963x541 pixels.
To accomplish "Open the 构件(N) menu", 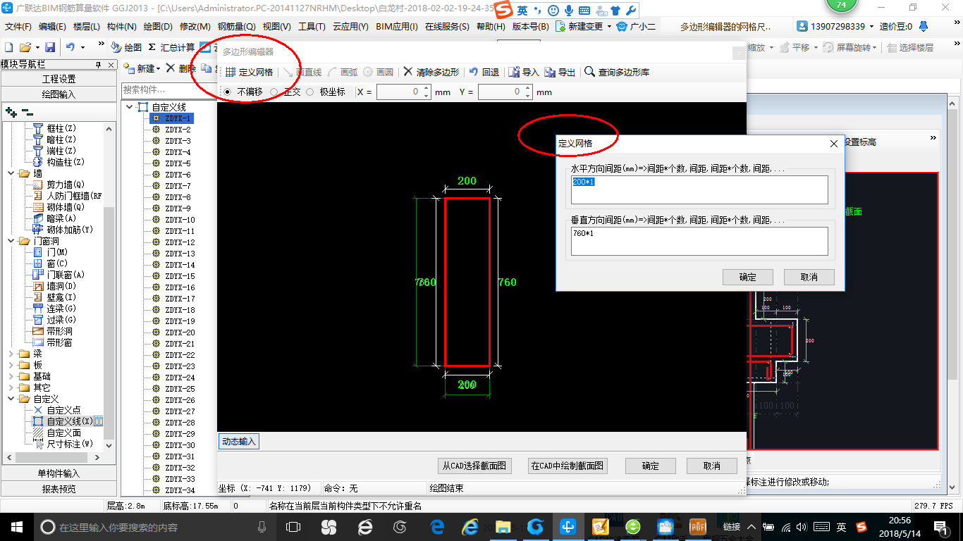I will click(x=122, y=26).
